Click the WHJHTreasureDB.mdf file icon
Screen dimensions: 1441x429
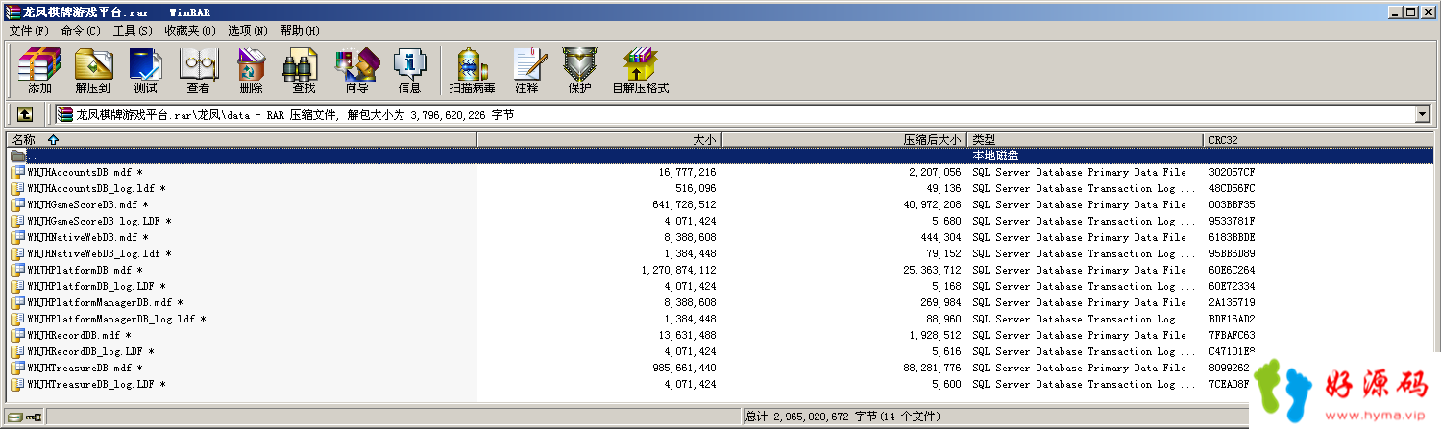pos(17,369)
